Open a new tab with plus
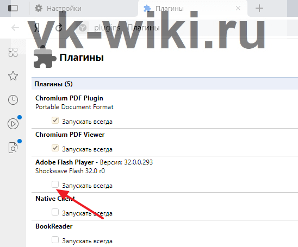Image resolution: width=298 pixels, height=247 pixels. [259, 8]
